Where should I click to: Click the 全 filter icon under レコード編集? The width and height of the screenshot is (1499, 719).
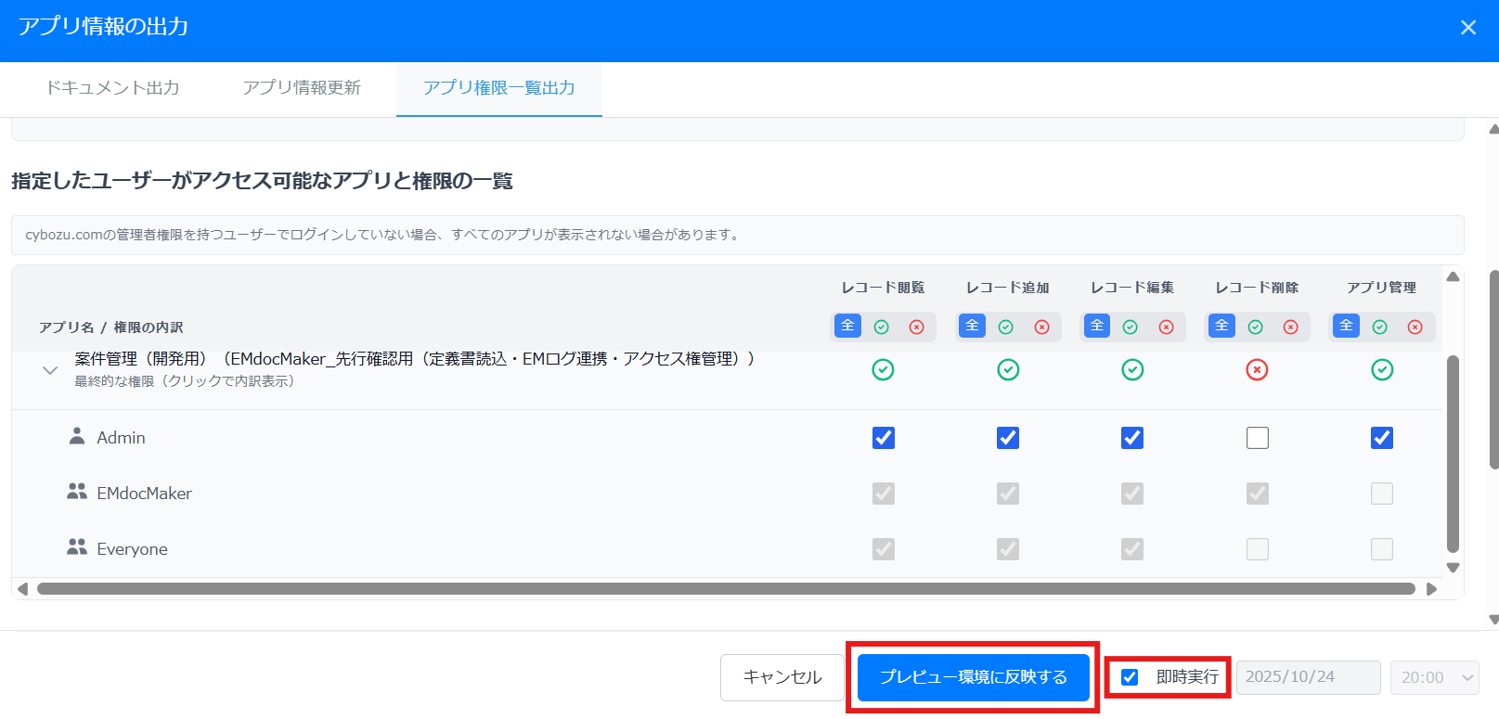click(x=1097, y=327)
